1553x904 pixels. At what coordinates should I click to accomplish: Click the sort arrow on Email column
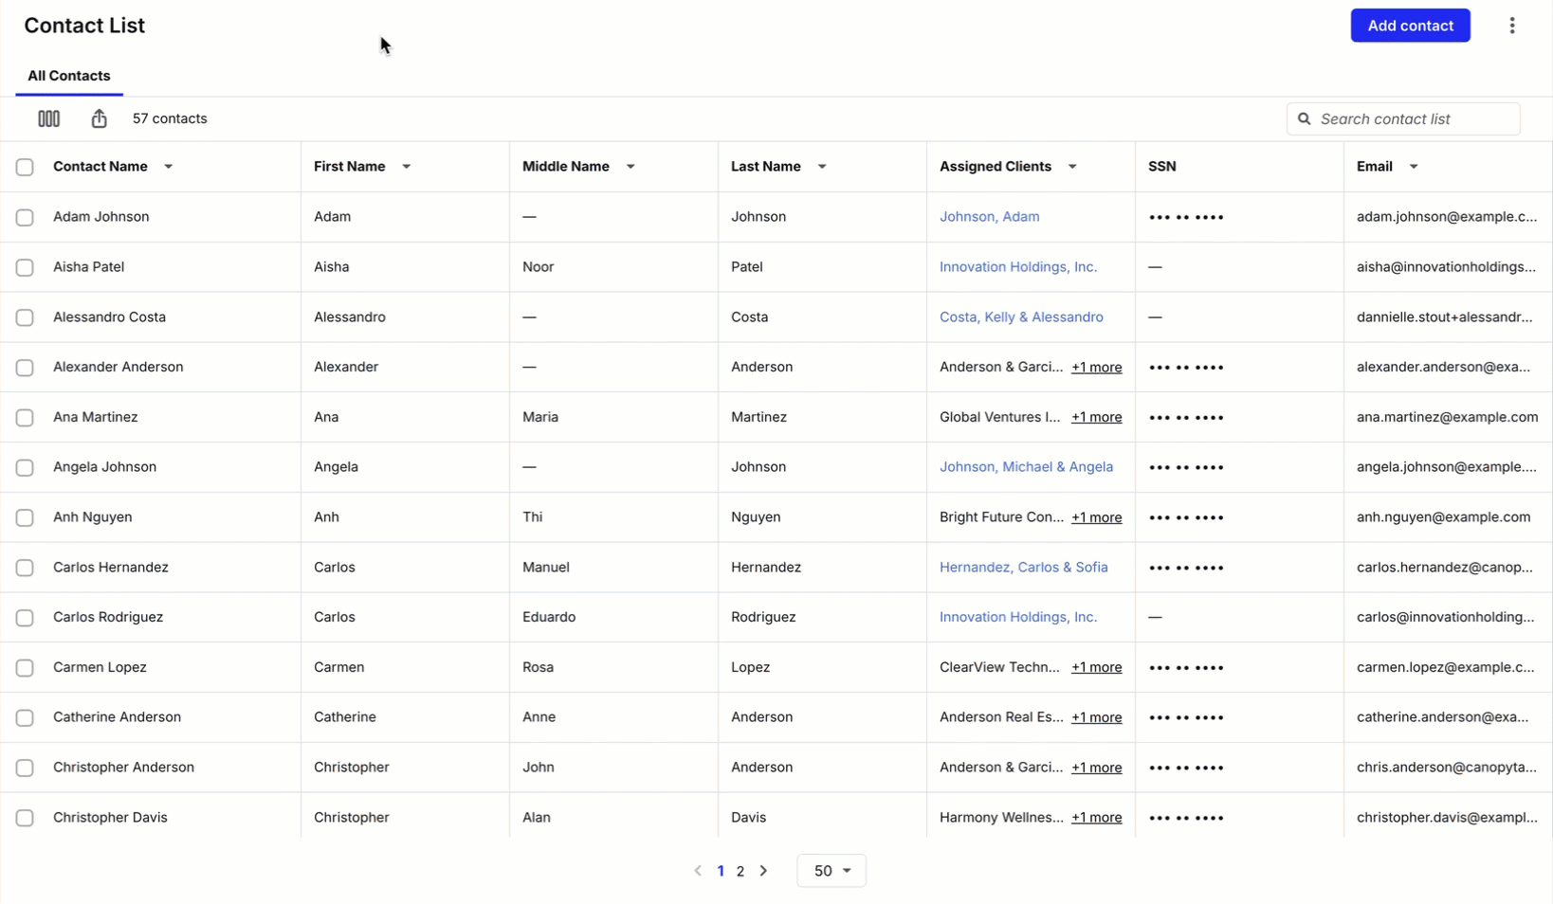(1415, 167)
